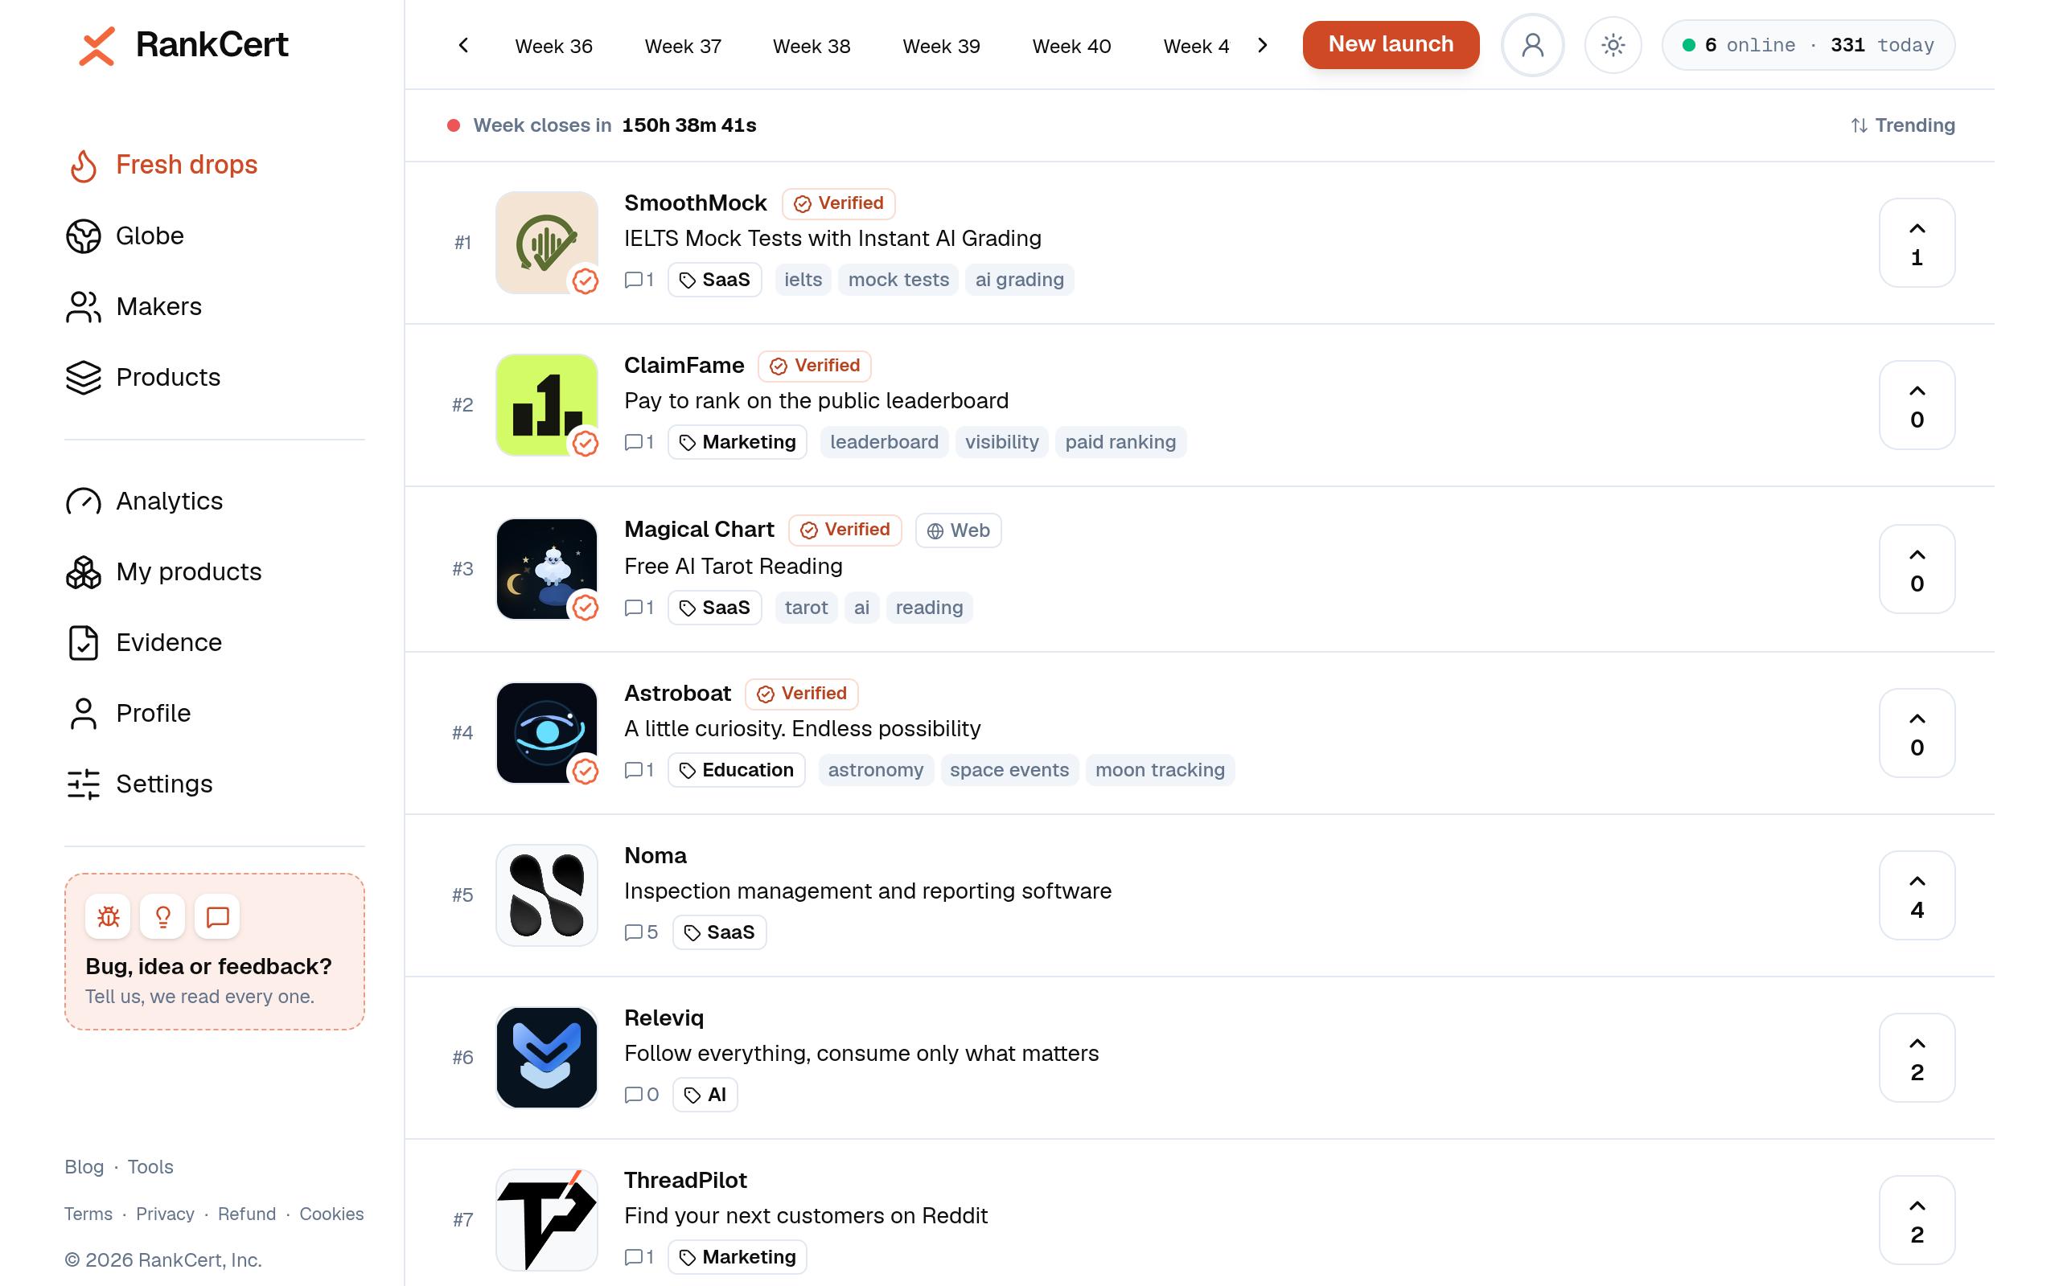Open the Globe page
This screenshot has width=2059, height=1286.
(x=125, y=235)
